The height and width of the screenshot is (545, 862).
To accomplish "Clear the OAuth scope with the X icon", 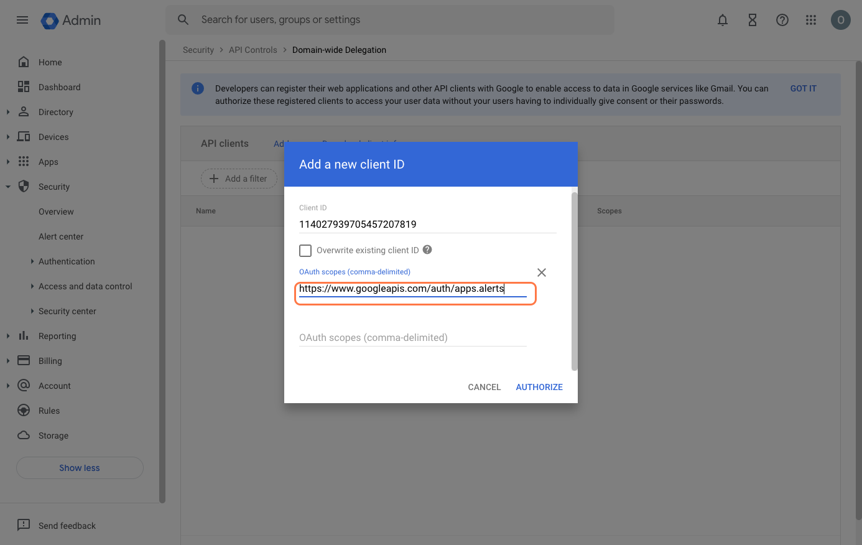I will click(x=541, y=272).
